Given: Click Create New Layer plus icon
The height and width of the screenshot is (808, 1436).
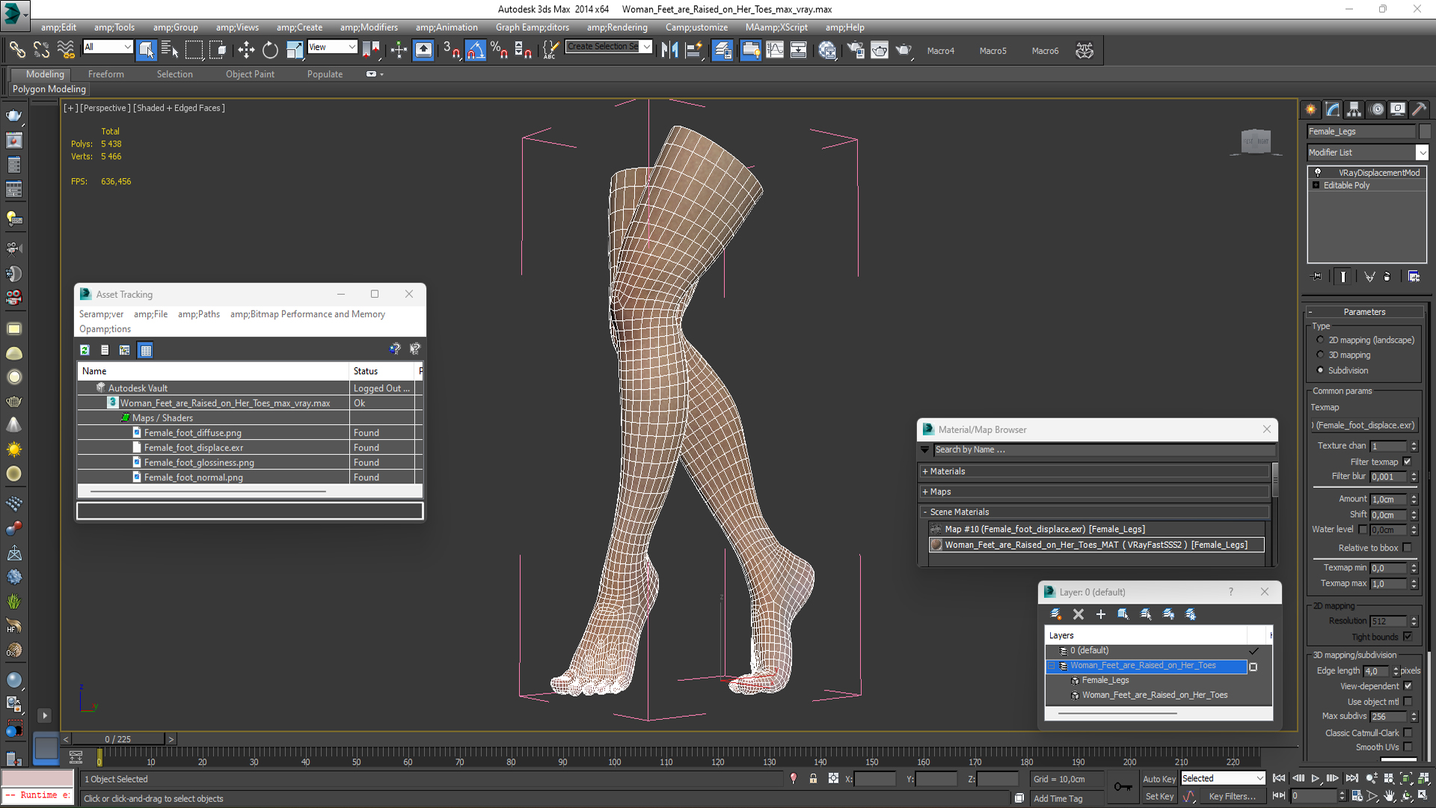Looking at the screenshot, I should 1100,614.
